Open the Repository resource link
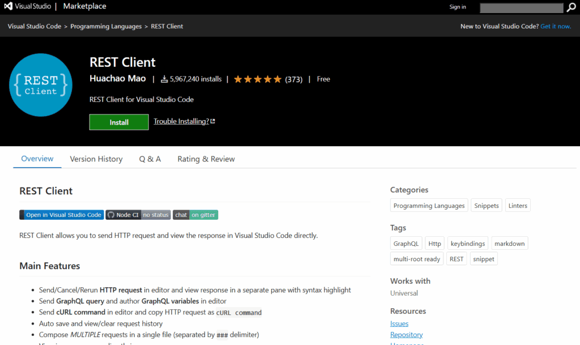 tap(407, 335)
